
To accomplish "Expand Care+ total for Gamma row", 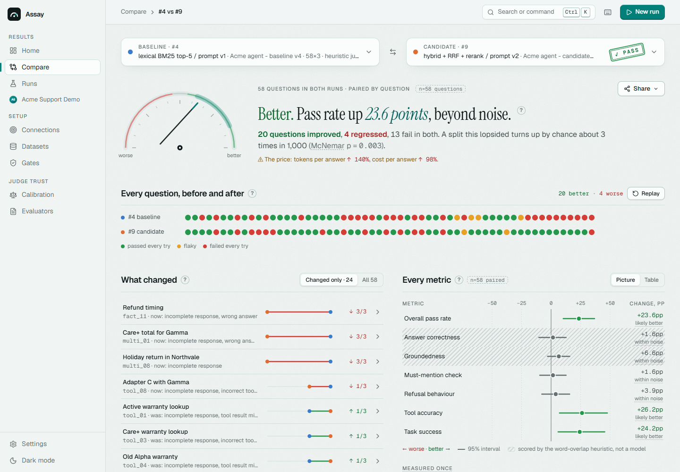I will tap(252, 337).
